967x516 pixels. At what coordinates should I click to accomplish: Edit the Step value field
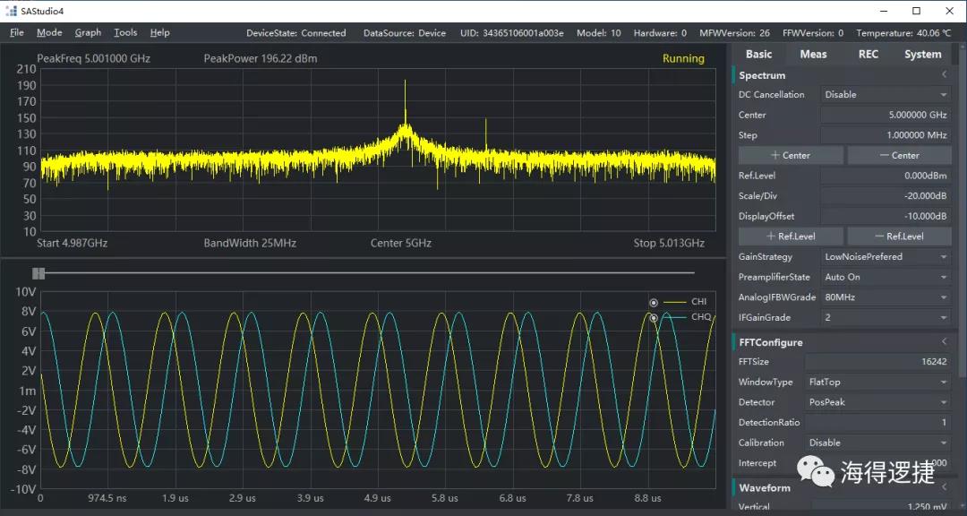[x=886, y=135]
